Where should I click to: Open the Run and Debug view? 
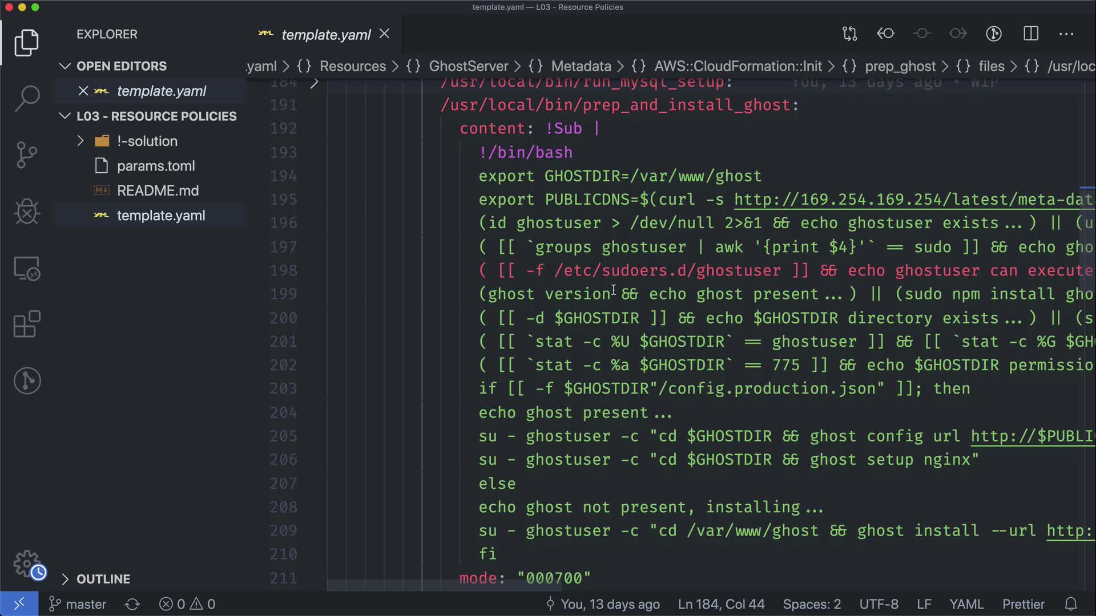coord(27,212)
